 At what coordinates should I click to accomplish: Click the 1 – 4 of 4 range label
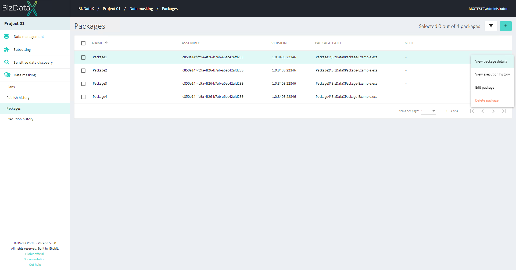452,111
